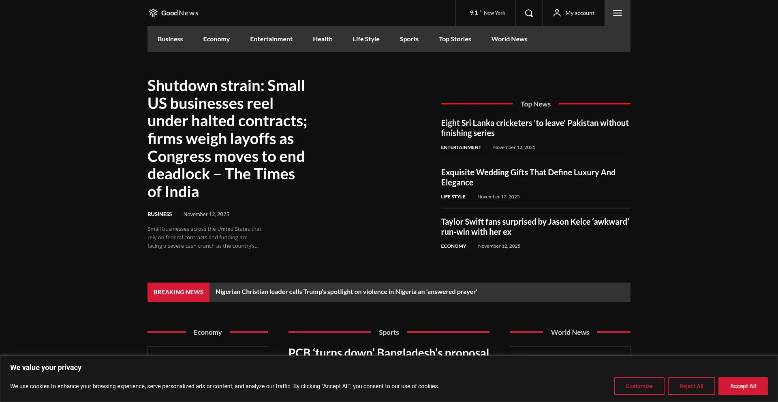
Task: Open the Shutdown strain headline article
Action: pyautogui.click(x=227, y=138)
